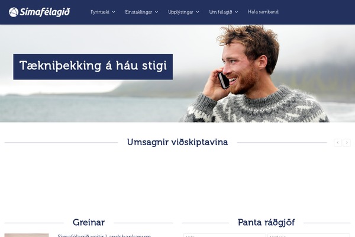This screenshot has height=237, width=355.
Task: Go to next customer review arrow
Action: tap(347, 143)
